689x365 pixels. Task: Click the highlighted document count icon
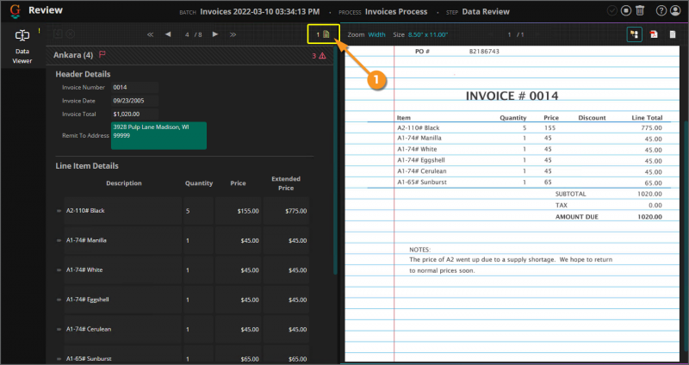coord(324,34)
